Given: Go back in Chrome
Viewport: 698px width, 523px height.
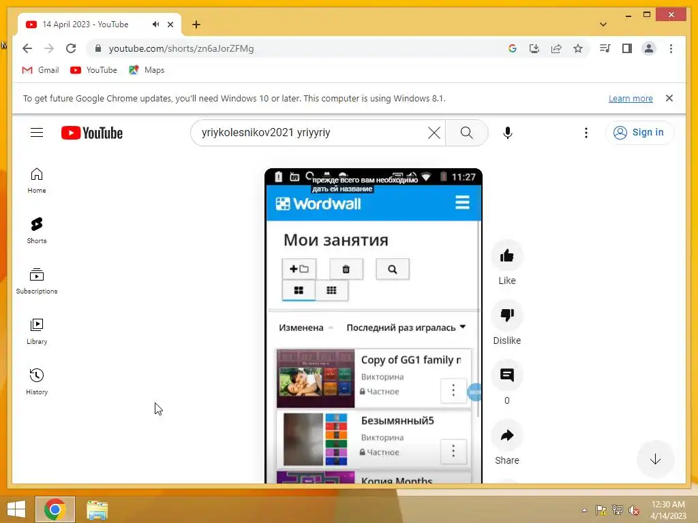Looking at the screenshot, I should click(27, 48).
